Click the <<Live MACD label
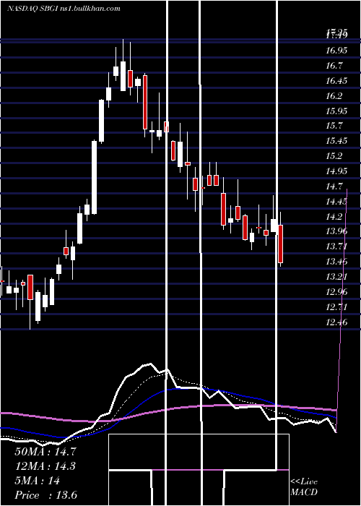The image size is (361, 506). (304, 486)
